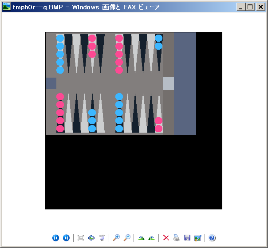Open Help with the question mark icon
Viewport: 268px width, 248px height.
[x=212, y=238]
